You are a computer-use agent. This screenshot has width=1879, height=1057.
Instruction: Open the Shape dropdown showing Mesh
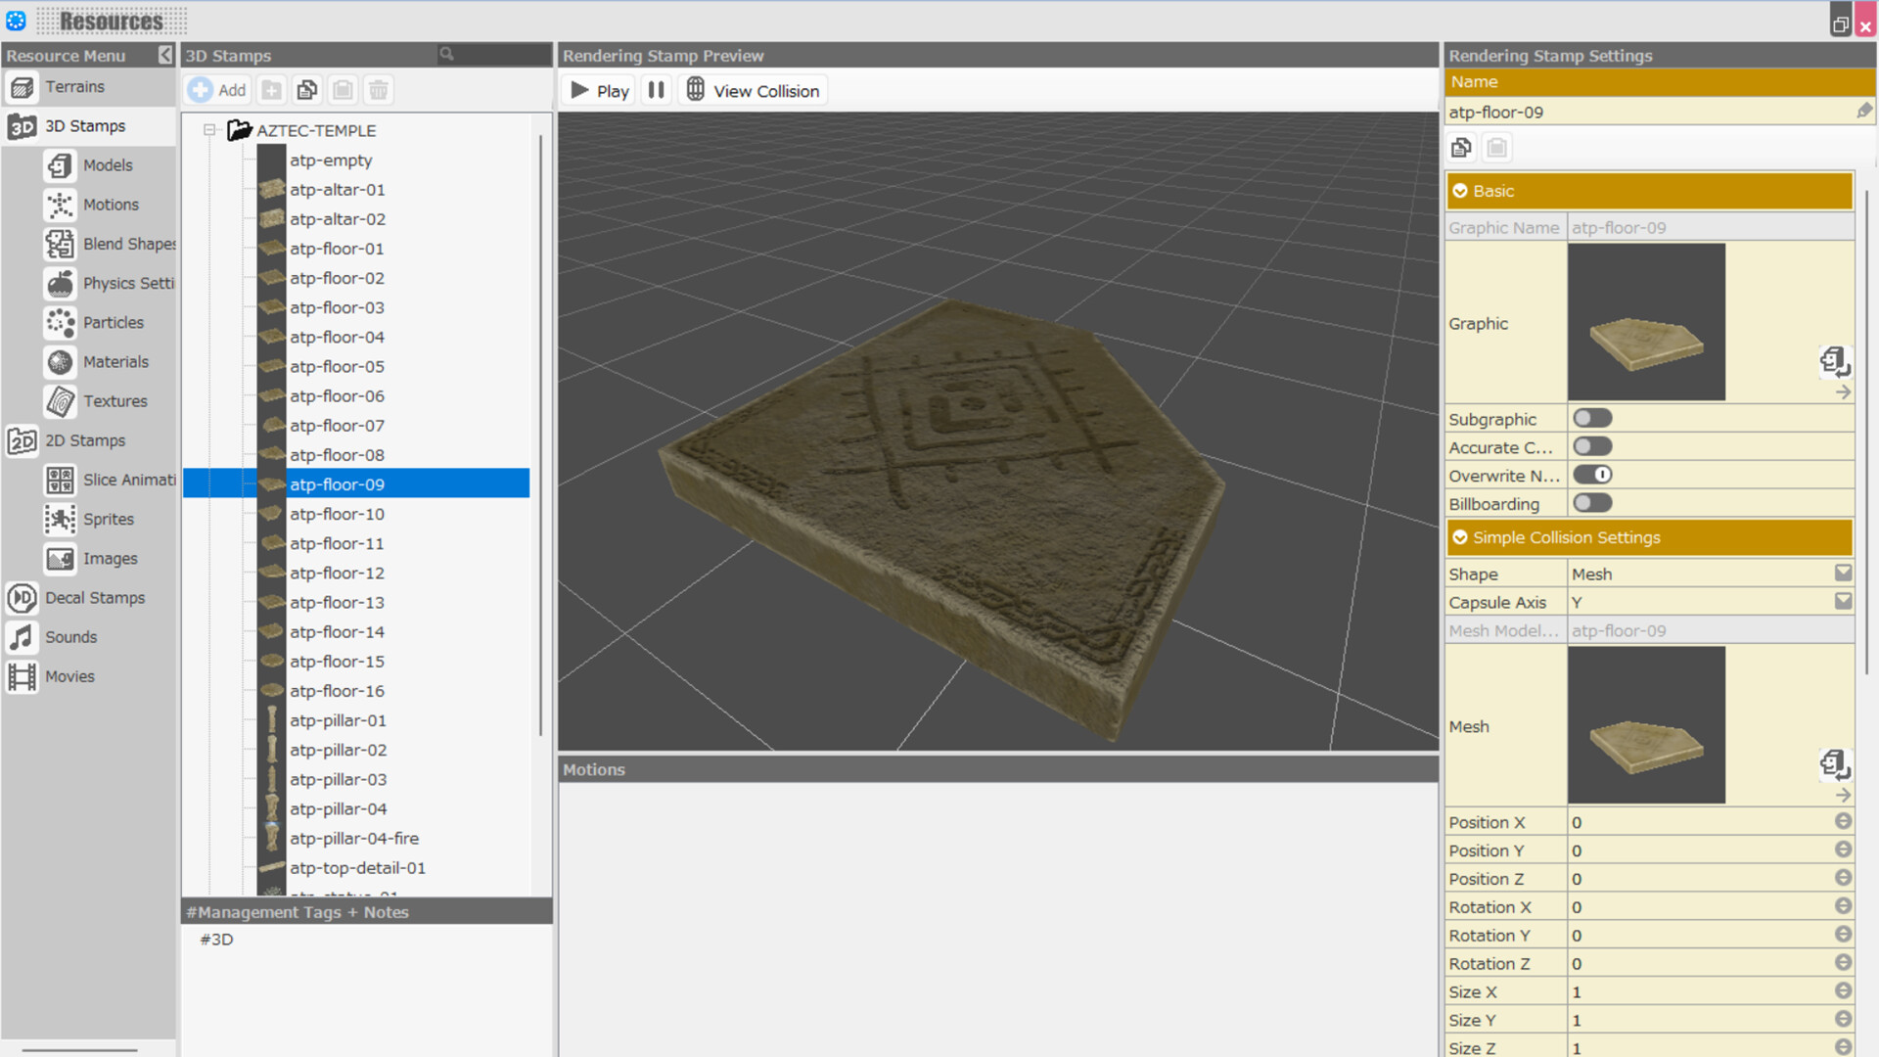1844,573
